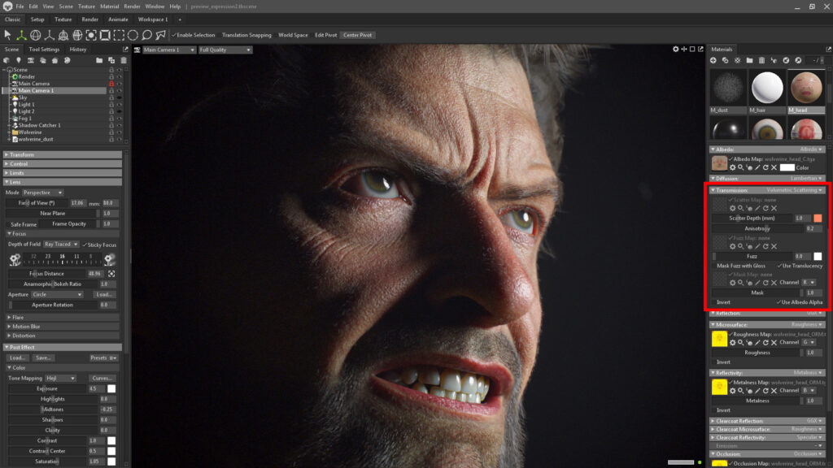Click the Delete Material trash icon
Viewport: 833px width, 468px height.
761,60
